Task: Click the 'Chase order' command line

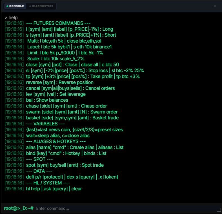Action: 56,106
